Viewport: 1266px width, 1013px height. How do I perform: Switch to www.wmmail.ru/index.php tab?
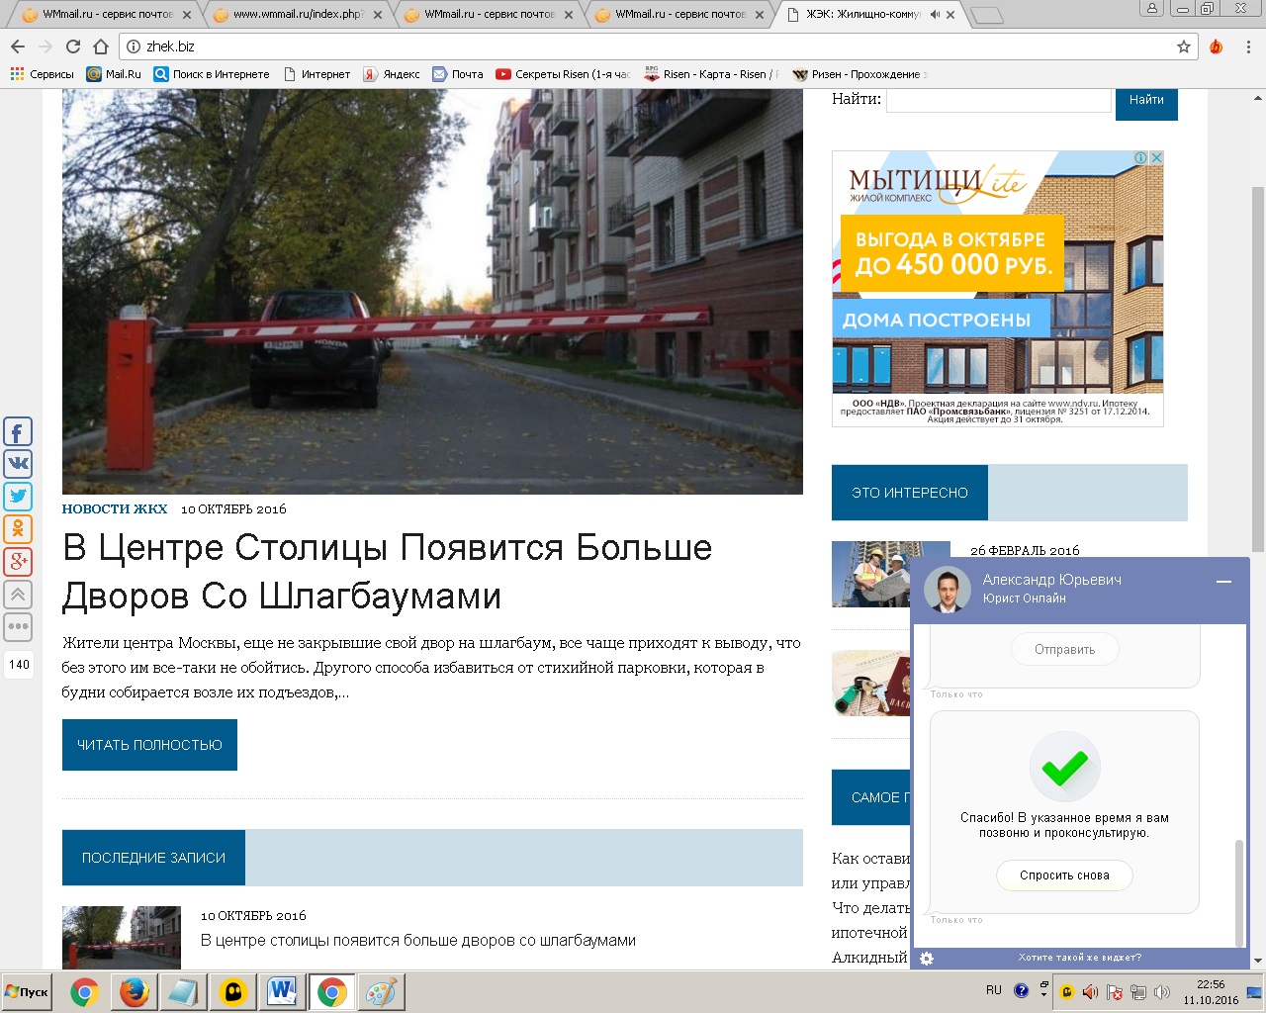pyautogui.click(x=297, y=15)
